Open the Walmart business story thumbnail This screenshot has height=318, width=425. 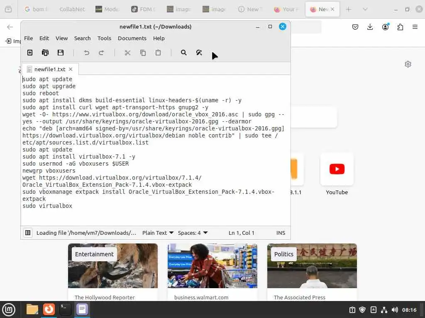point(212,266)
